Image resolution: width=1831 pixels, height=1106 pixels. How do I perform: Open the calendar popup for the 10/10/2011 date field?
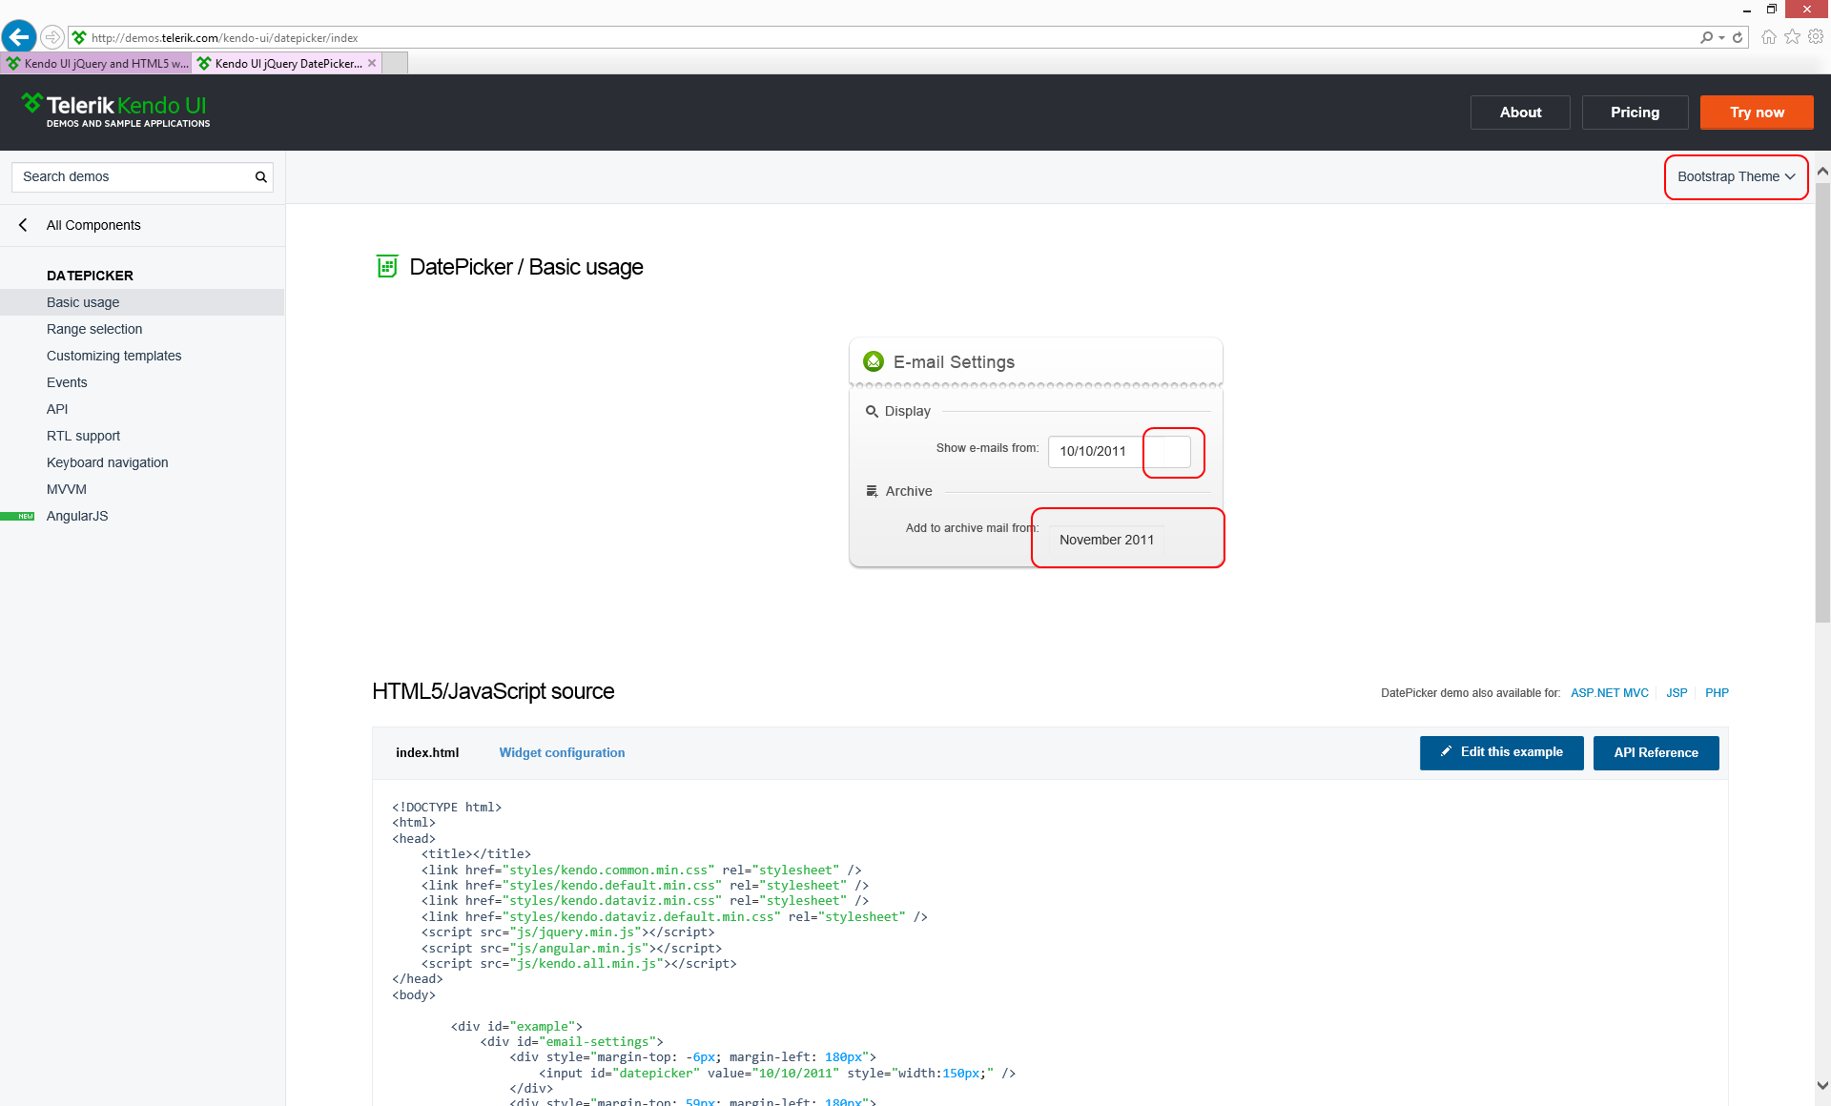(x=1176, y=452)
